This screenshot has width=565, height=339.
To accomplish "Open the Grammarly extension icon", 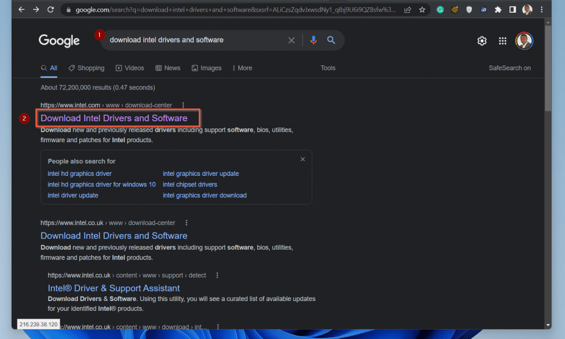I will pos(440,10).
